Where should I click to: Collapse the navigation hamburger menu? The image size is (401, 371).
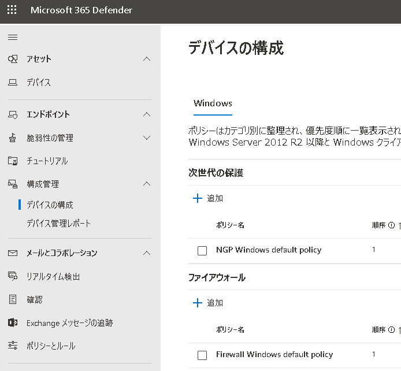[13, 38]
